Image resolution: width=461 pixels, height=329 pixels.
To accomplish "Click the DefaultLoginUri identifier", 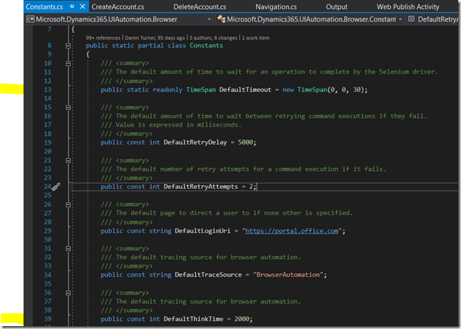I will 203,231.
